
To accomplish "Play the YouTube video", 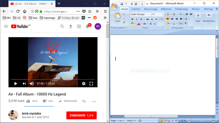I will (16, 84).
